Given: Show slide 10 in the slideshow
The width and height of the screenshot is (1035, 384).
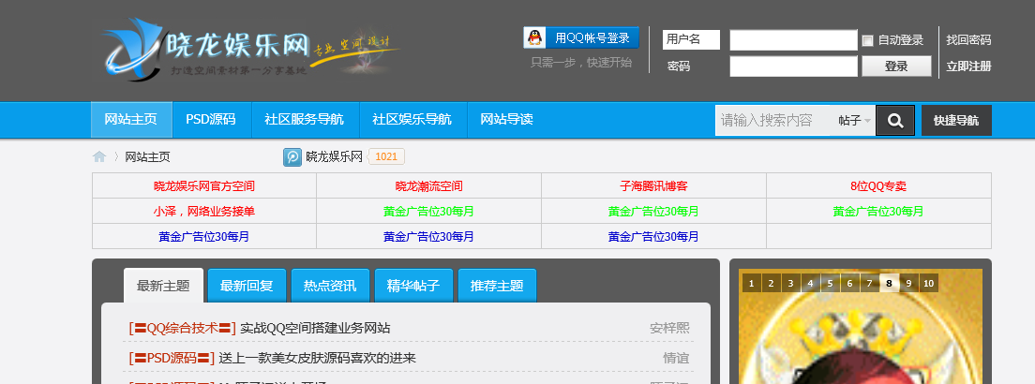Looking at the screenshot, I should [929, 283].
